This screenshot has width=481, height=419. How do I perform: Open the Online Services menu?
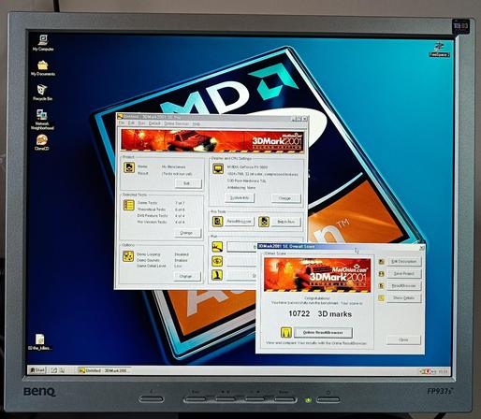click(x=177, y=123)
